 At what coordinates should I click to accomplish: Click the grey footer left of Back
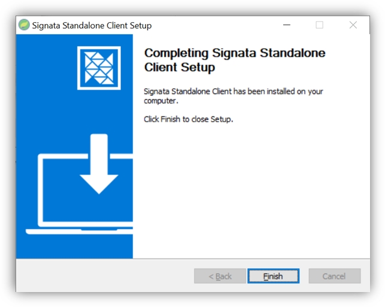[102, 276]
